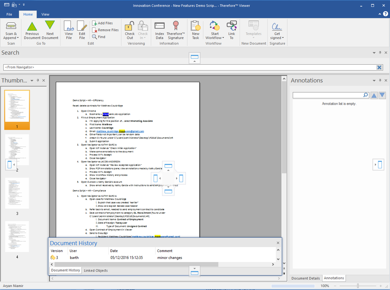Pin the Annotations panel
This screenshot has height=290, width=390.
coord(380,80)
